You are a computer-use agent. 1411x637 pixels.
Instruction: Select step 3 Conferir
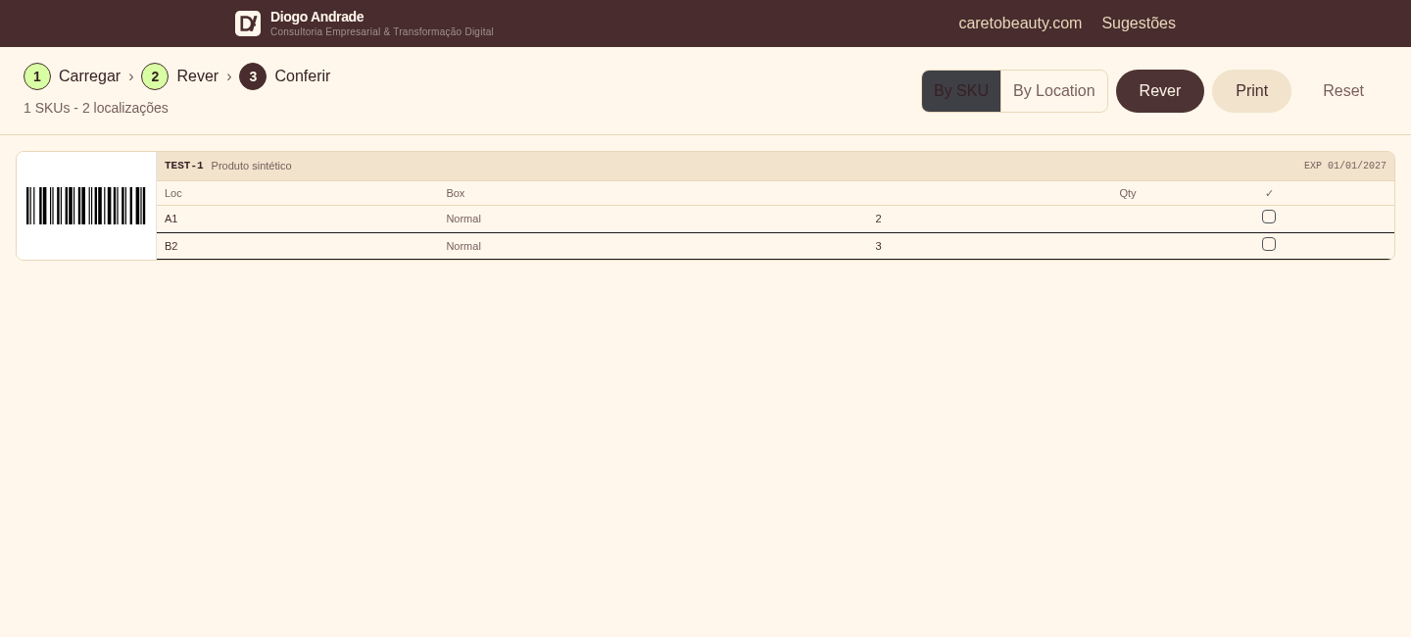285,76
